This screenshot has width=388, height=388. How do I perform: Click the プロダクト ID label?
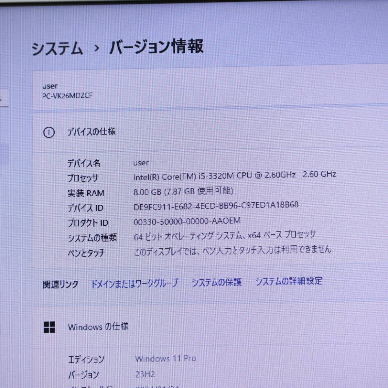[x=88, y=223]
